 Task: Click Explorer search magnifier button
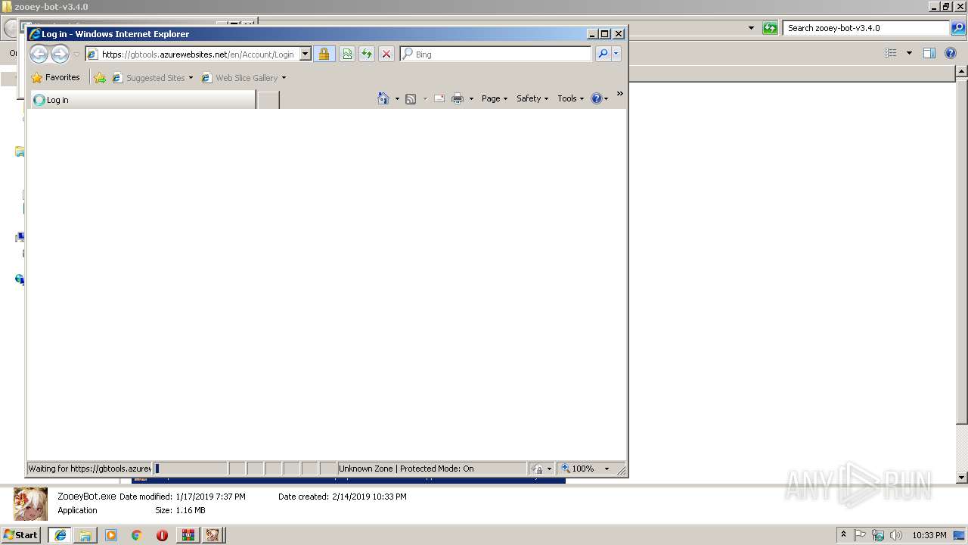point(958,28)
